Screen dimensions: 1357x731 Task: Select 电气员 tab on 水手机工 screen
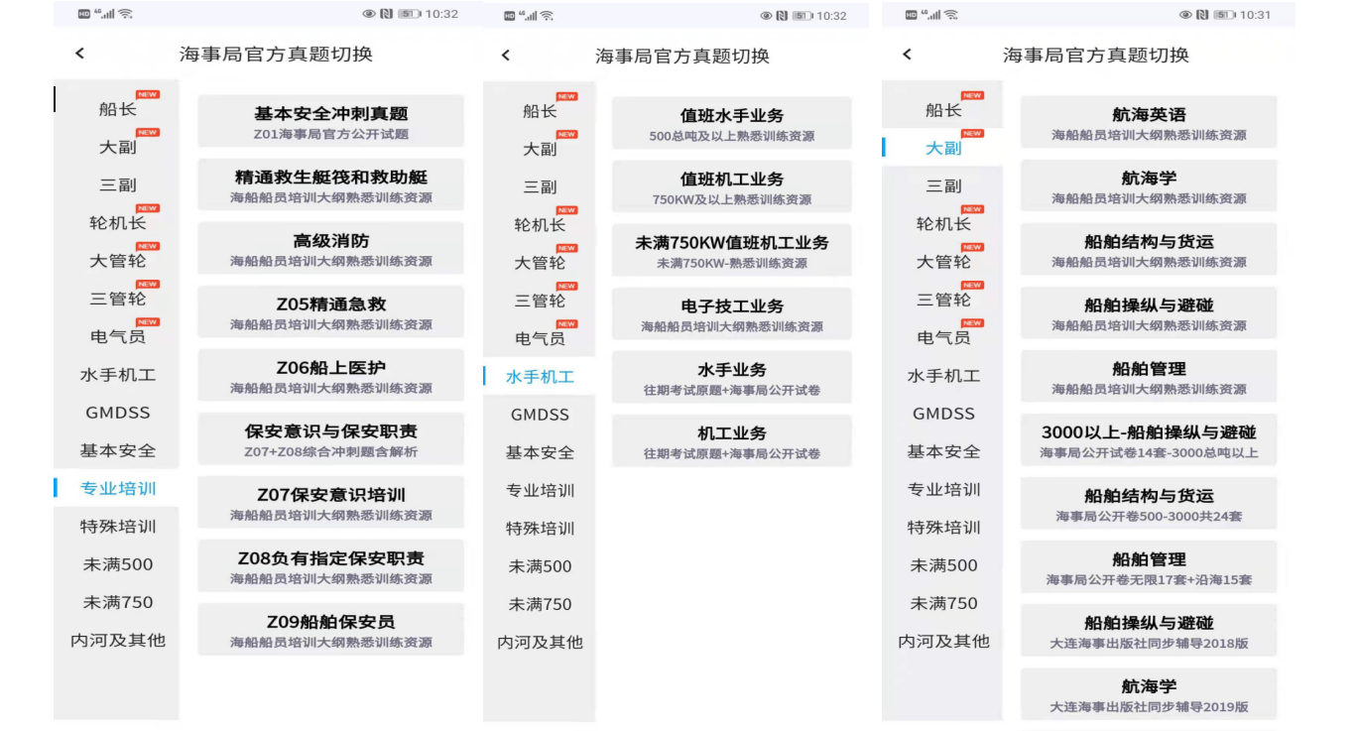coord(540,338)
